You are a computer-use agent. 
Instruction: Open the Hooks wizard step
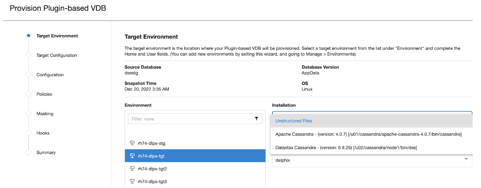pos(43,133)
